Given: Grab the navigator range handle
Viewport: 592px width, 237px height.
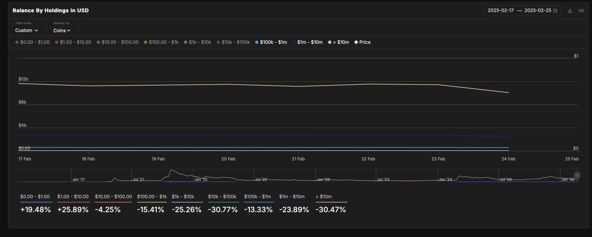Looking at the screenshot, I should [577, 175].
